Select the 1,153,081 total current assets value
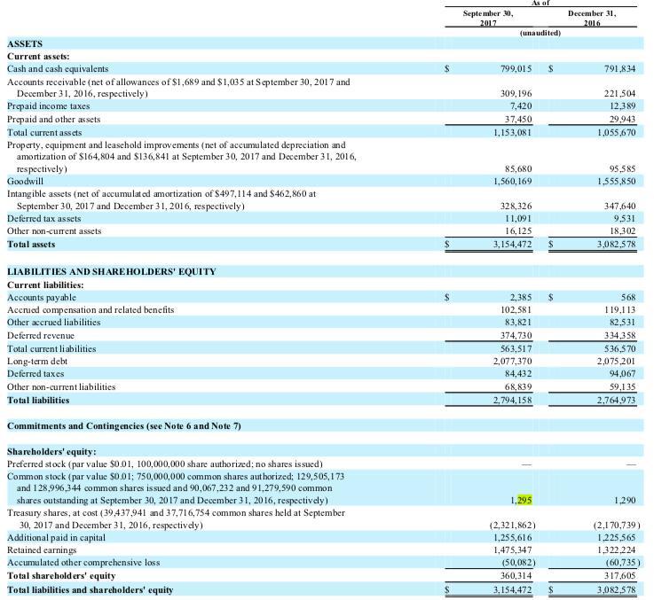Image resolution: width=654 pixels, height=600 pixels. (x=513, y=133)
